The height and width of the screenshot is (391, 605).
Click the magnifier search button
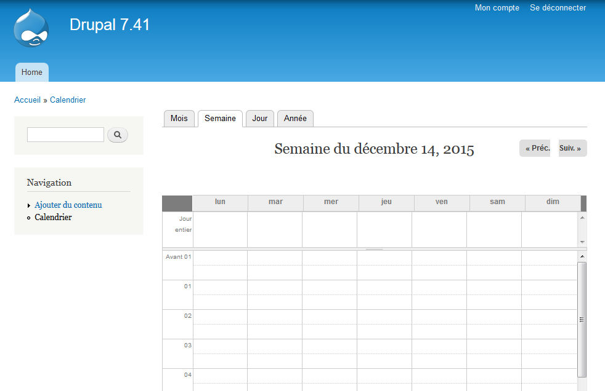click(118, 135)
